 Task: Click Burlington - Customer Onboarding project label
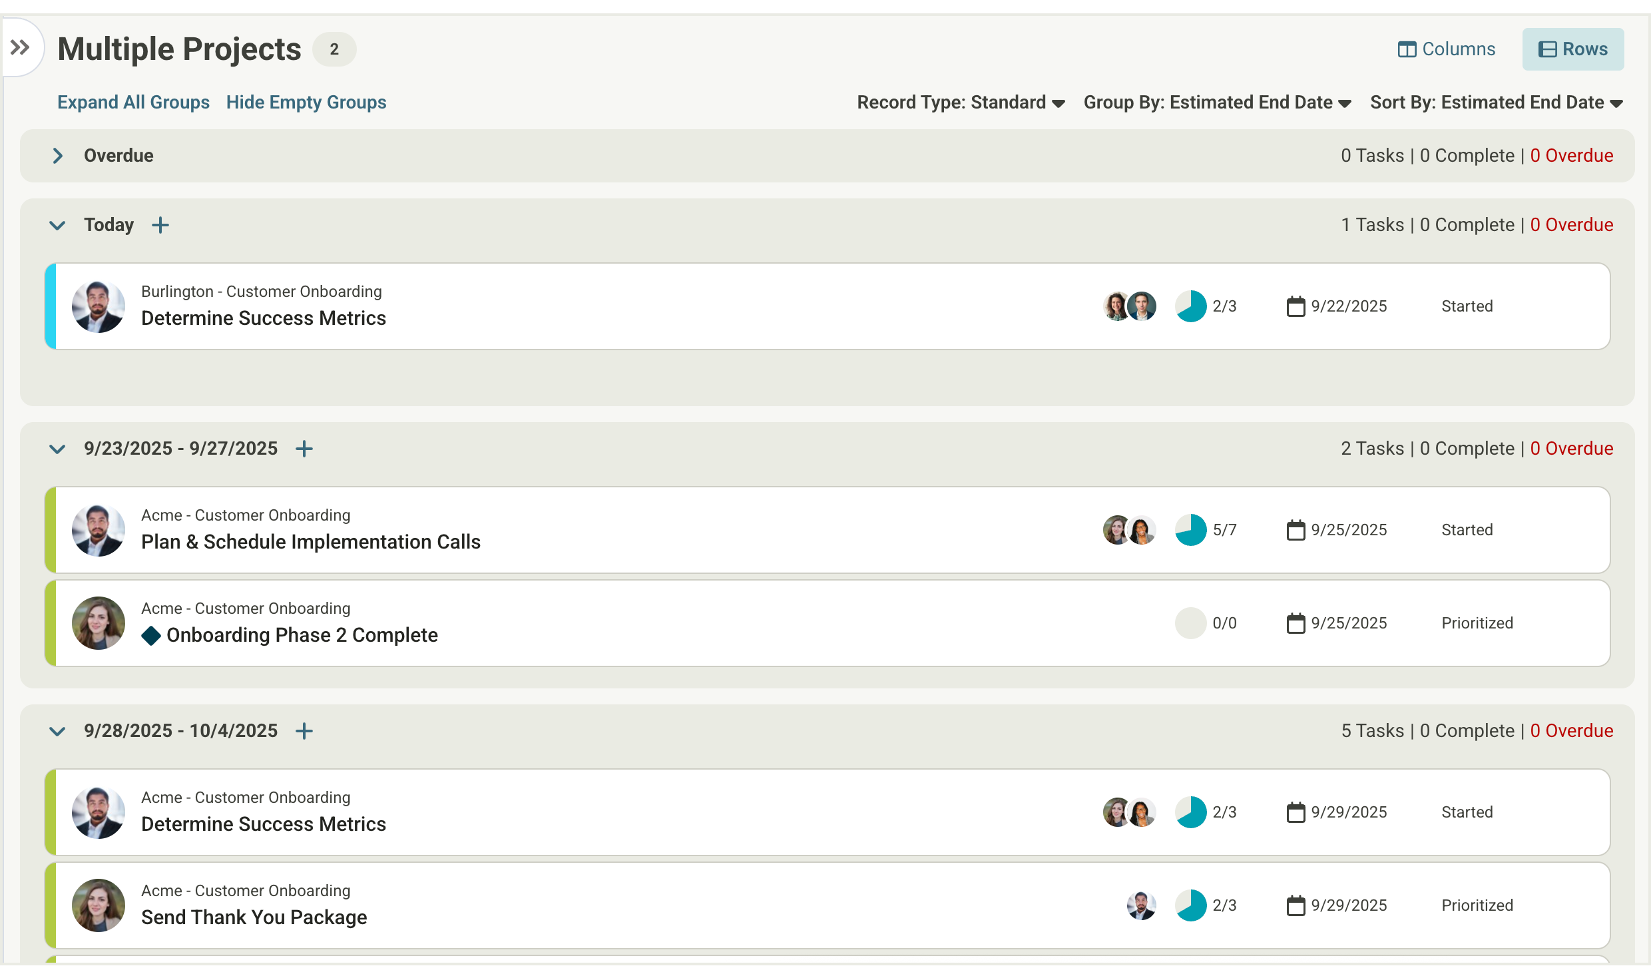click(x=262, y=292)
